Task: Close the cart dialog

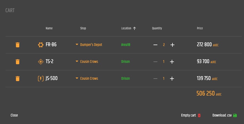Action: point(14,115)
